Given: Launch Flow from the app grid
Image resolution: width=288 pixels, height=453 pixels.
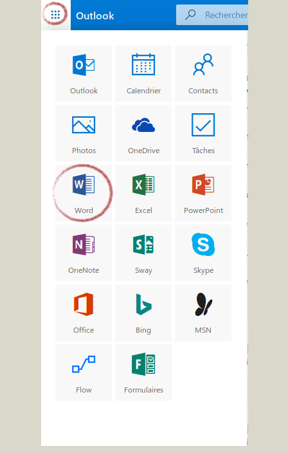Looking at the screenshot, I should point(84,372).
